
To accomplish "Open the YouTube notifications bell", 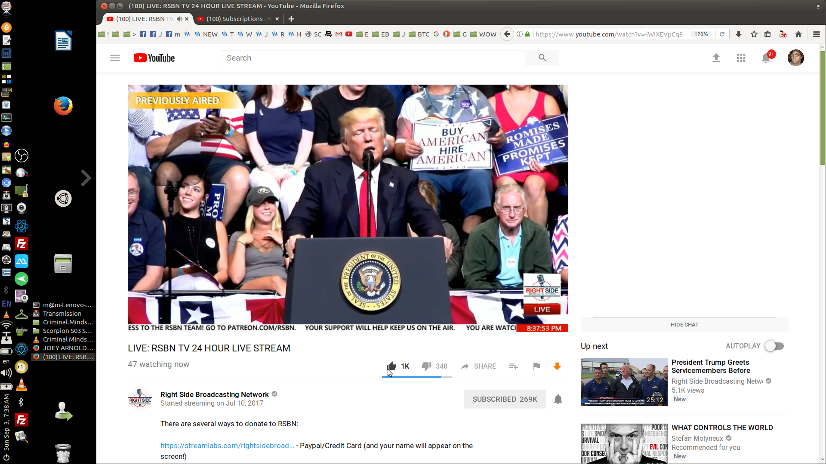I will click(x=766, y=58).
